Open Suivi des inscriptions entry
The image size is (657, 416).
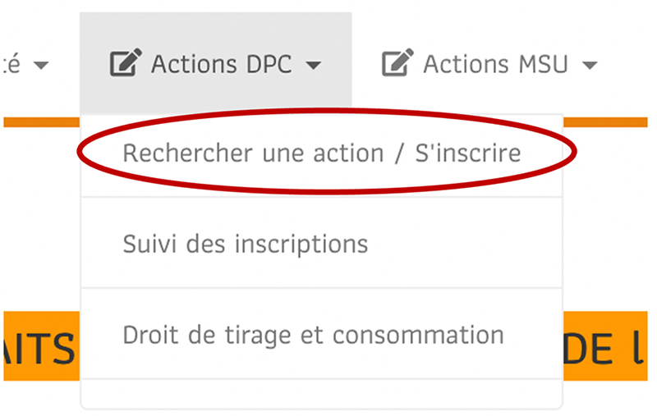click(321, 243)
